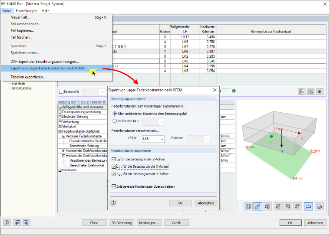Uncheck cφy Setzung um die Y-Achse
This screenshot has height=235, width=330.
pos(114,174)
